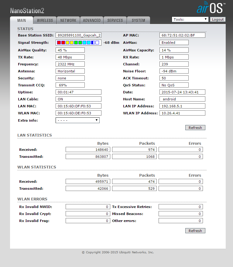Open the WIRELESS tab
Screen dimensions: 233x267
point(45,20)
